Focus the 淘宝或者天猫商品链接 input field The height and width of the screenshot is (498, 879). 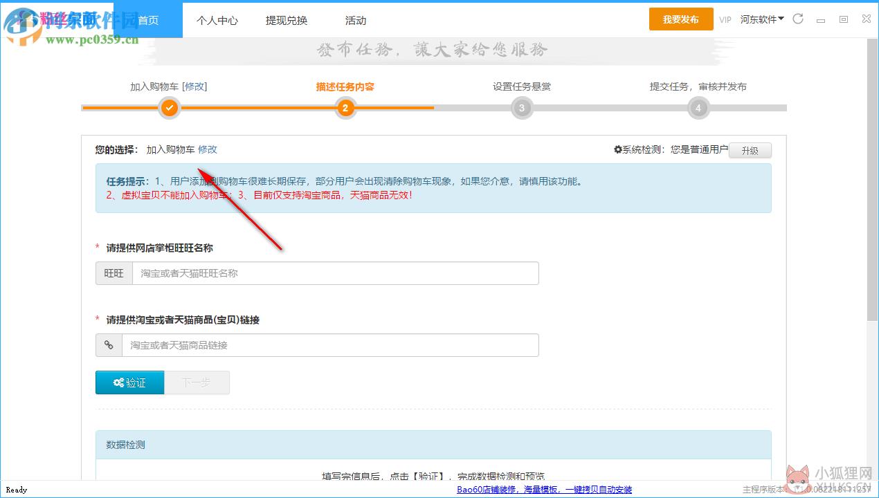pos(330,345)
